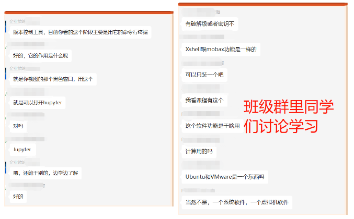Click the sender tag above the 版本控制工具 message

tap(17, 21)
